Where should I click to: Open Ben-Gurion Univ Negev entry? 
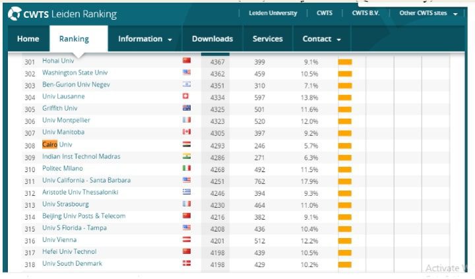point(76,84)
